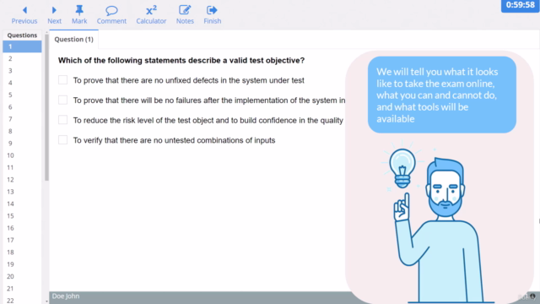
Task: Jump to question 8 in the list
Action: pyautogui.click(x=22, y=131)
